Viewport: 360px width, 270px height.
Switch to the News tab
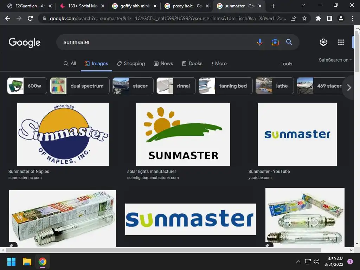(x=163, y=63)
